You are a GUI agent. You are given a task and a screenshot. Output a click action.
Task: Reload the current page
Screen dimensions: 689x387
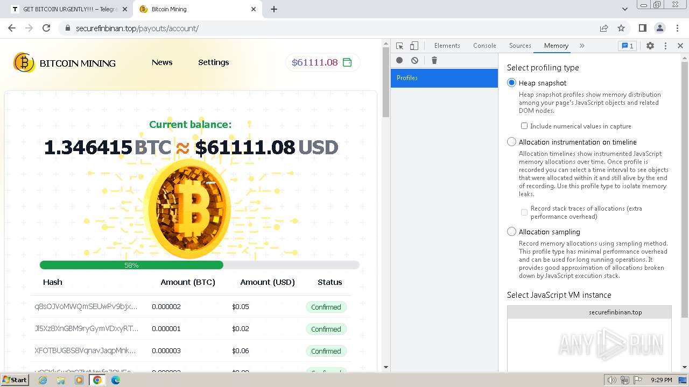point(46,28)
